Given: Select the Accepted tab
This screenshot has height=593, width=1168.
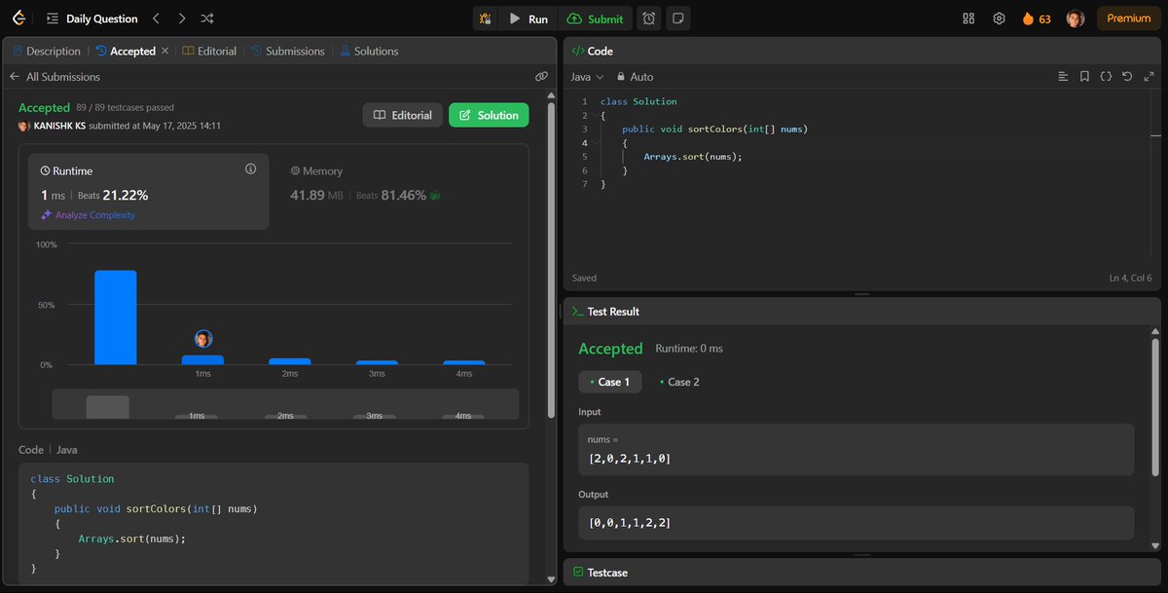Looking at the screenshot, I should point(126,52).
